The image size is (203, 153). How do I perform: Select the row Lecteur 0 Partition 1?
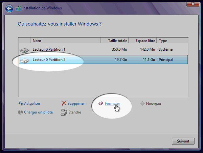click(103, 50)
